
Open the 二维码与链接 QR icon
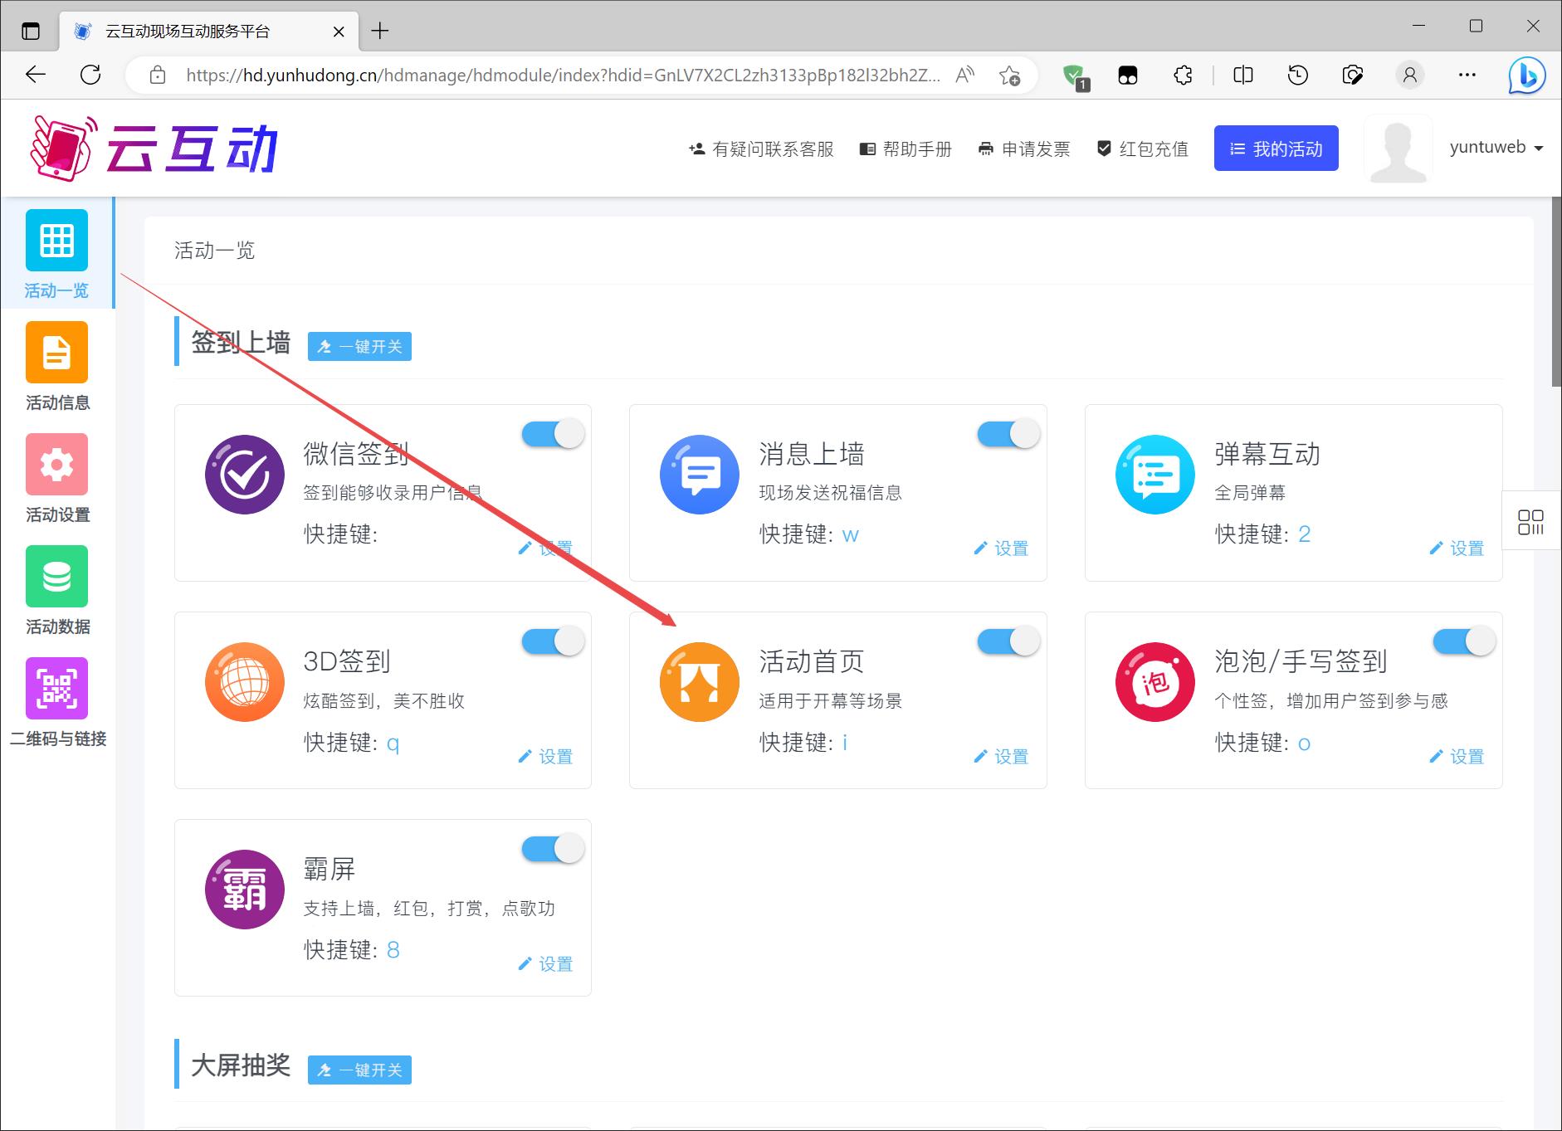[x=56, y=688]
